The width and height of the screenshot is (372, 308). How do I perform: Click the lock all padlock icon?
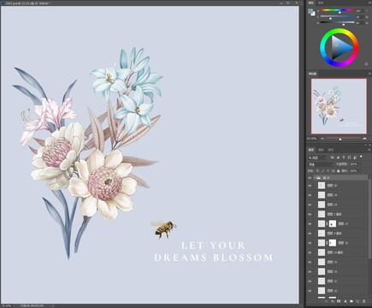pyautogui.click(x=338, y=171)
